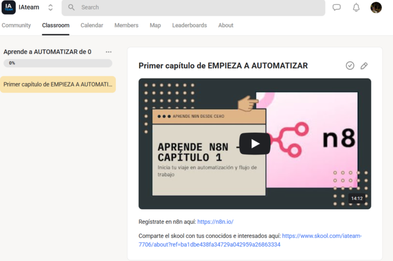Go to the Calendar tab
Image resolution: width=393 pixels, height=261 pixels.
(x=92, y=25)
